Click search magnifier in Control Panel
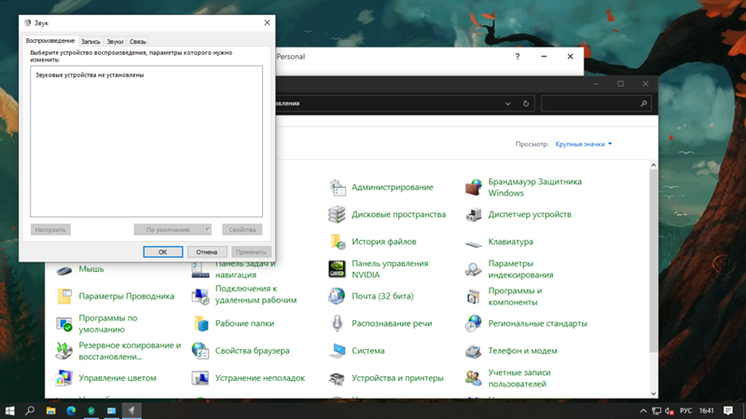This screenshot has width=746, height=419. [643, 103]
